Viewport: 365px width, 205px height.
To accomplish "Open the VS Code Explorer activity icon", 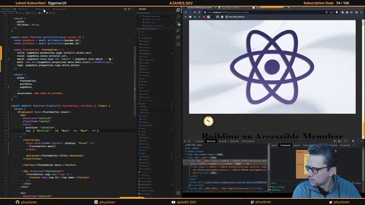I will click(178, 10).
